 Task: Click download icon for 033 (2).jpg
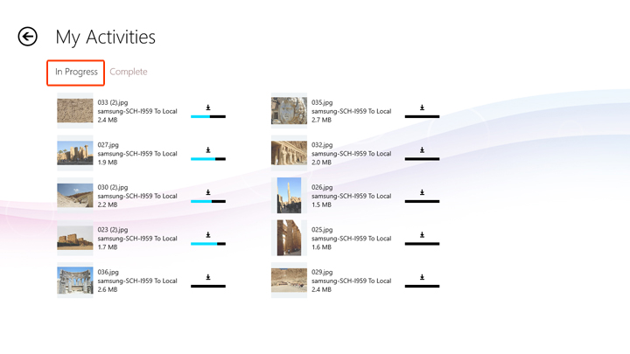coord(208,108)
